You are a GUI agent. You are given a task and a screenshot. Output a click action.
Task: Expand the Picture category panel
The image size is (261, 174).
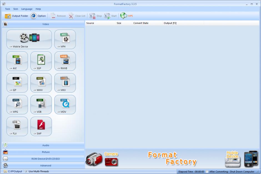coord(43,152)
